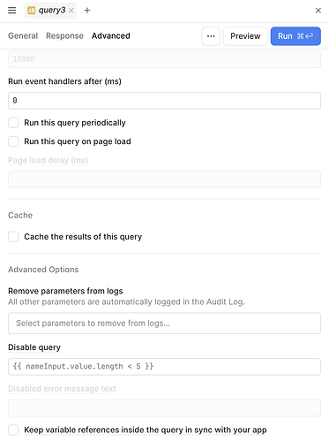Viewport: 329px width, 442px height.
Task: Enable Run this query periodically
Action: tap(13, 123)
